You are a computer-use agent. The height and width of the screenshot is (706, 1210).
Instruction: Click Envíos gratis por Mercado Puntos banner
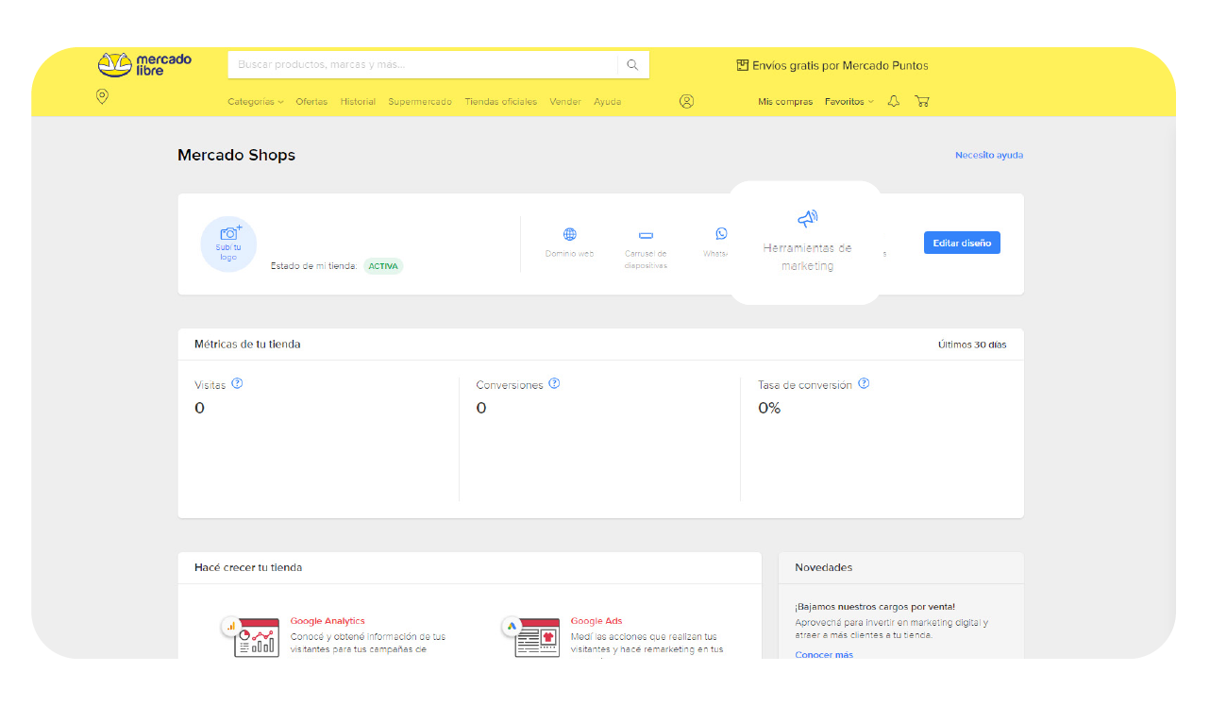tap(832, 65)
